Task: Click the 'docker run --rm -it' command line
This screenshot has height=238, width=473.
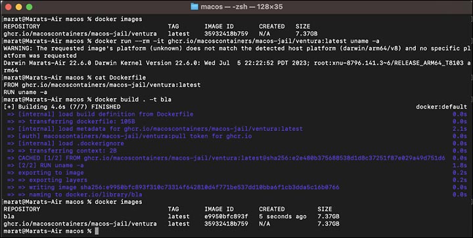Action: 236,41
